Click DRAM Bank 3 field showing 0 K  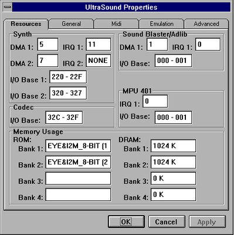[173, 179]
